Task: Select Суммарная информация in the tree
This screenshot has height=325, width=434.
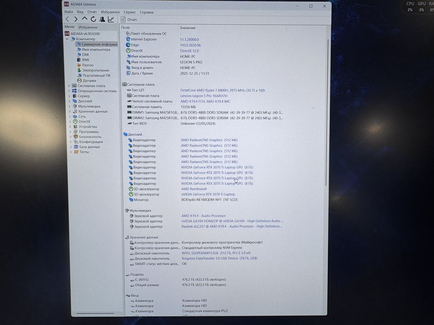Action: pyautogui.click(x=97, y=44)
